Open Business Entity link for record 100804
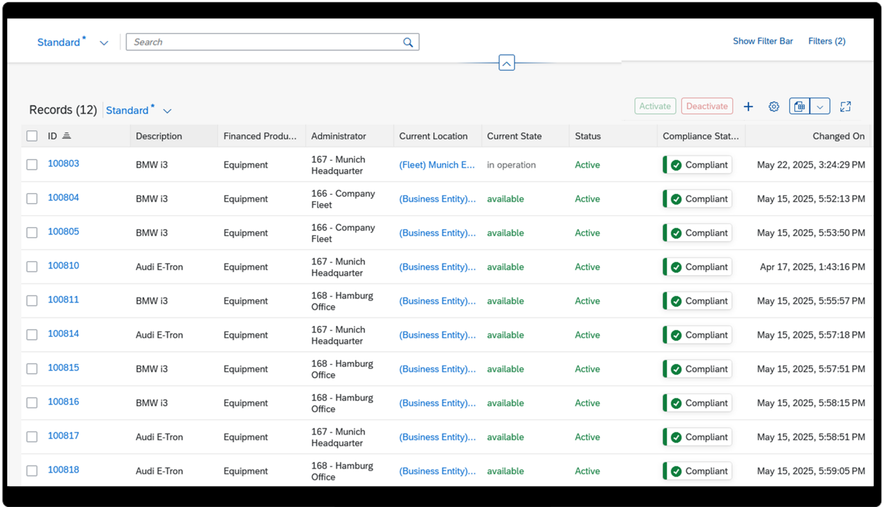The width and height of the screenshot is (887, 507). point(437,199)
